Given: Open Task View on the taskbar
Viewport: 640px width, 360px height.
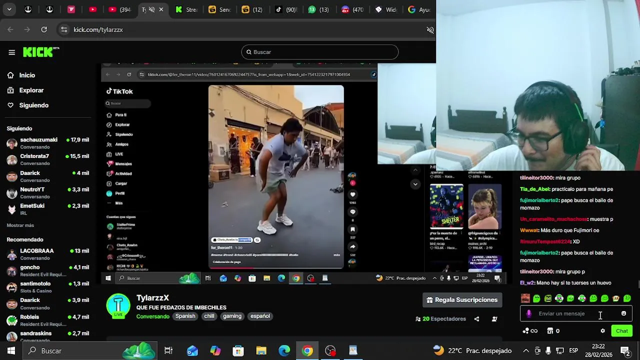Looking at the screenshot, I should click(168, 351).
